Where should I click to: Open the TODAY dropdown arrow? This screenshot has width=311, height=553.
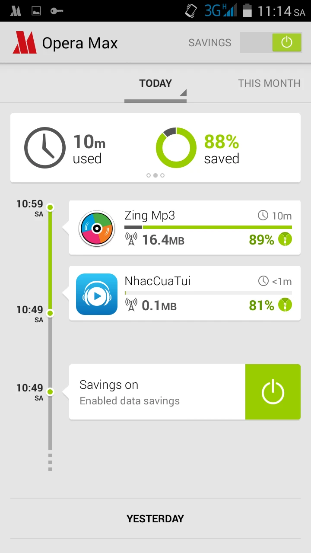pos(183,92)
